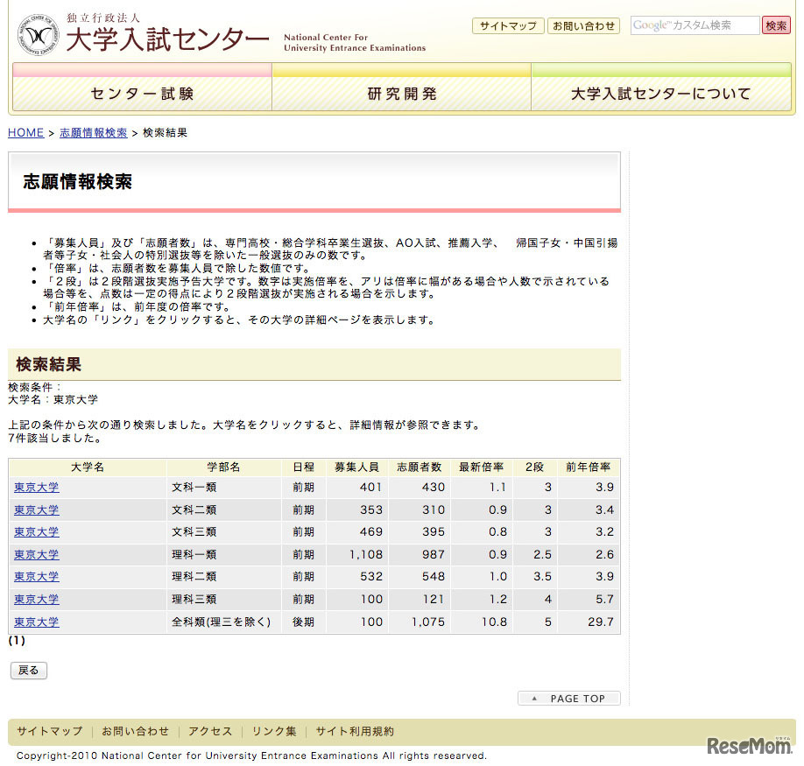
Task: Open サイト利用規約 in the footer
Action: (x=355, y=732)
